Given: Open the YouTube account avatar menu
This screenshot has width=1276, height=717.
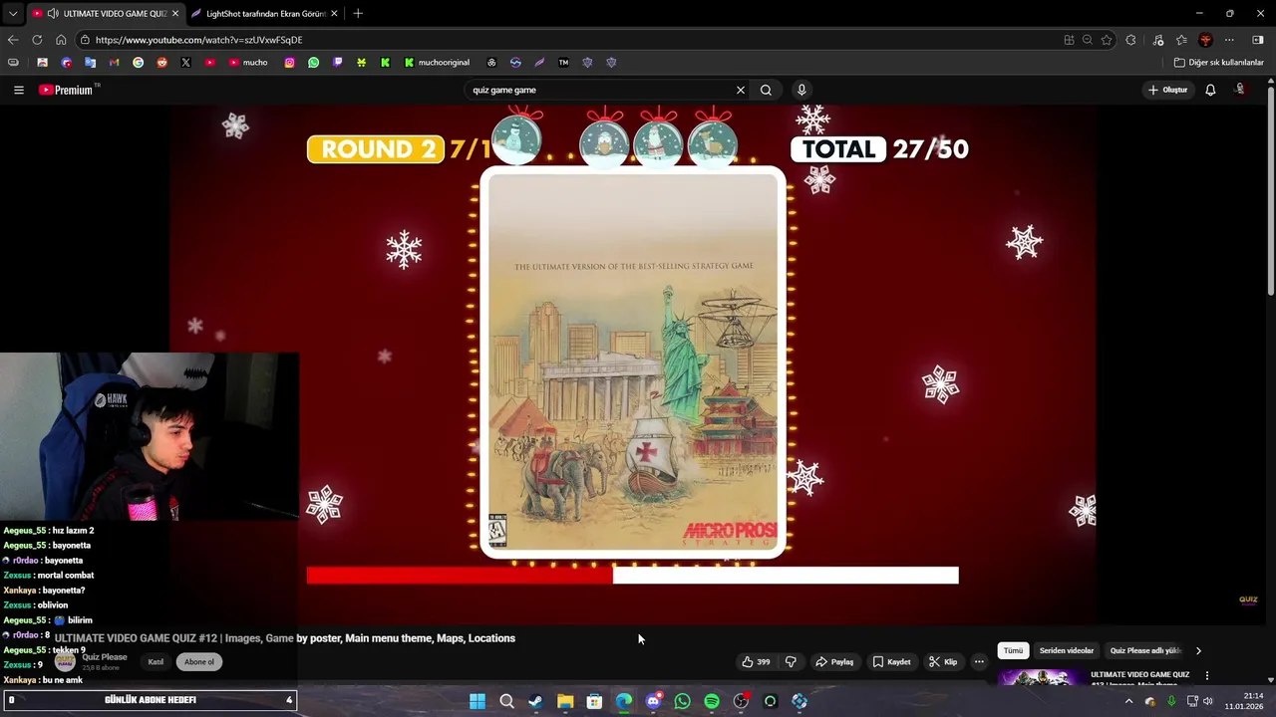Looking at the screenshot, I should [1240, 90].
